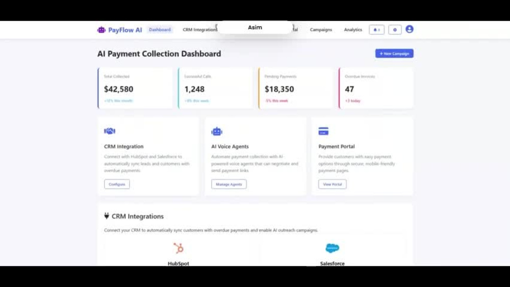510x287 pixels.
Task: Click the Manage Agents button
Action: pos(228,184)
